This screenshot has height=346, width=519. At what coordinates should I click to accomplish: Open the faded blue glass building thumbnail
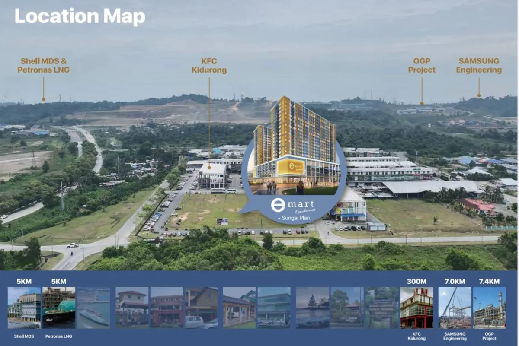[x=274, y=308]
